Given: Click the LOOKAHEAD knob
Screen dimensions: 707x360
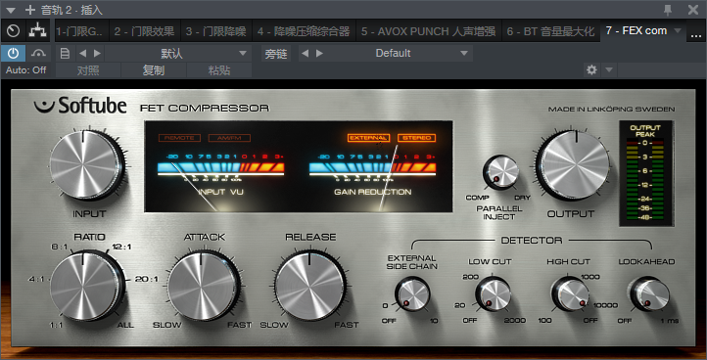Looking at the screenshot, I should pos(649,294).
